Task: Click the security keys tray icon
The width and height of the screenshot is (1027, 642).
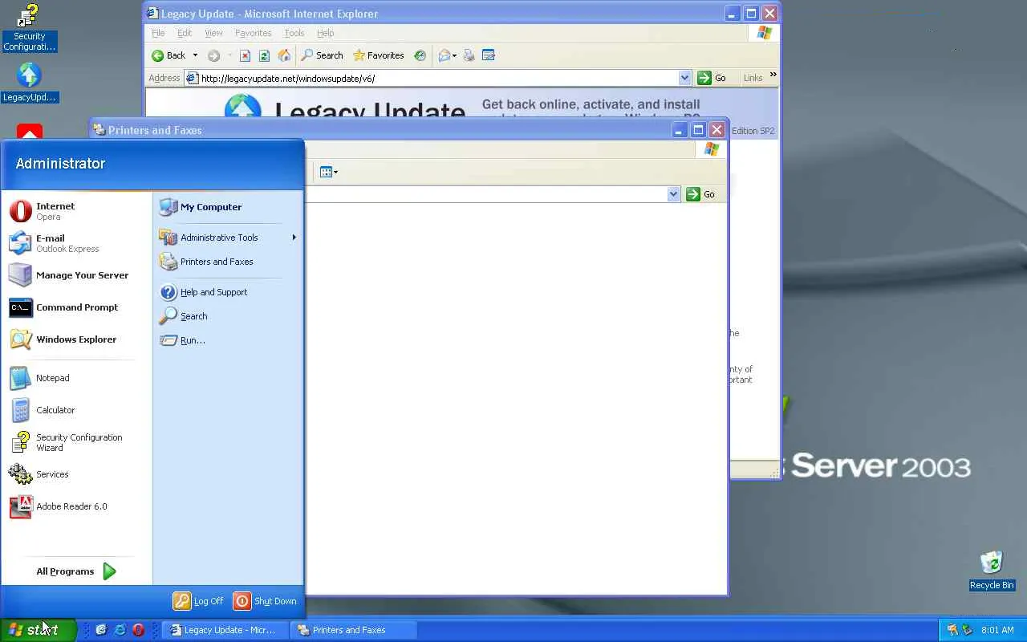Action: point(952,630)
